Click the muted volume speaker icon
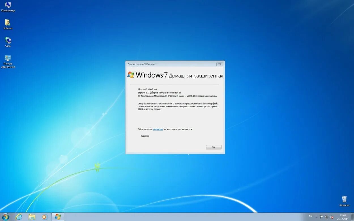The height and width of the screenshot is (221, 354). tap(332, 217)
